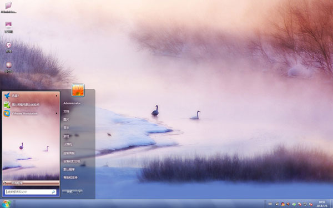Open the green uninstall-software program entry
Screen dimensions: 333x208
point(31,105)
